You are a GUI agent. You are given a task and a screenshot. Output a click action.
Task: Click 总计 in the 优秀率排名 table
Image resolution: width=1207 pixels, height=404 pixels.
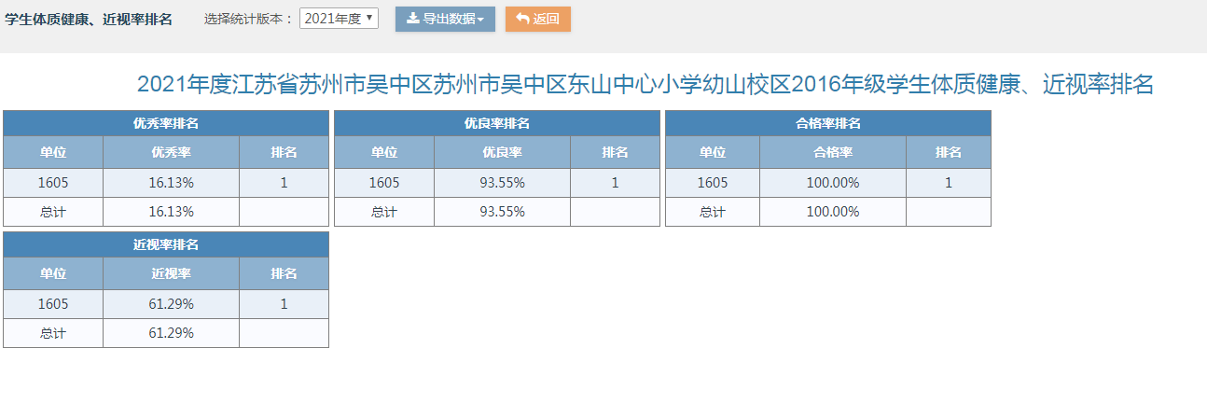coord(53,212)
